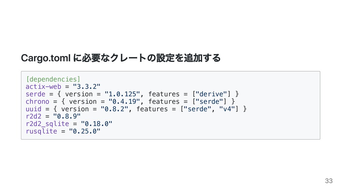The image size is (341, 191).
Task: Click the r2d2_sqlite dependency key
Action: pos(47,124)
